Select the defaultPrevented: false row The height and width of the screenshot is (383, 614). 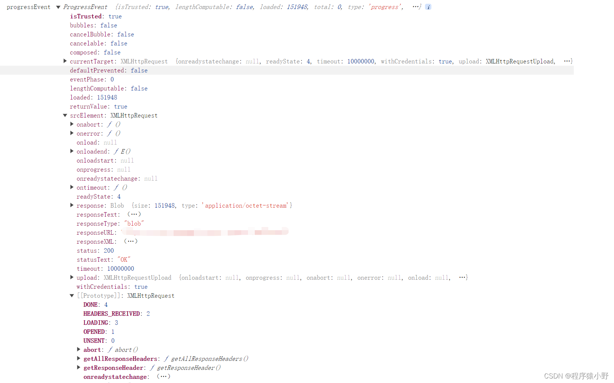click(x=109, y=70)
